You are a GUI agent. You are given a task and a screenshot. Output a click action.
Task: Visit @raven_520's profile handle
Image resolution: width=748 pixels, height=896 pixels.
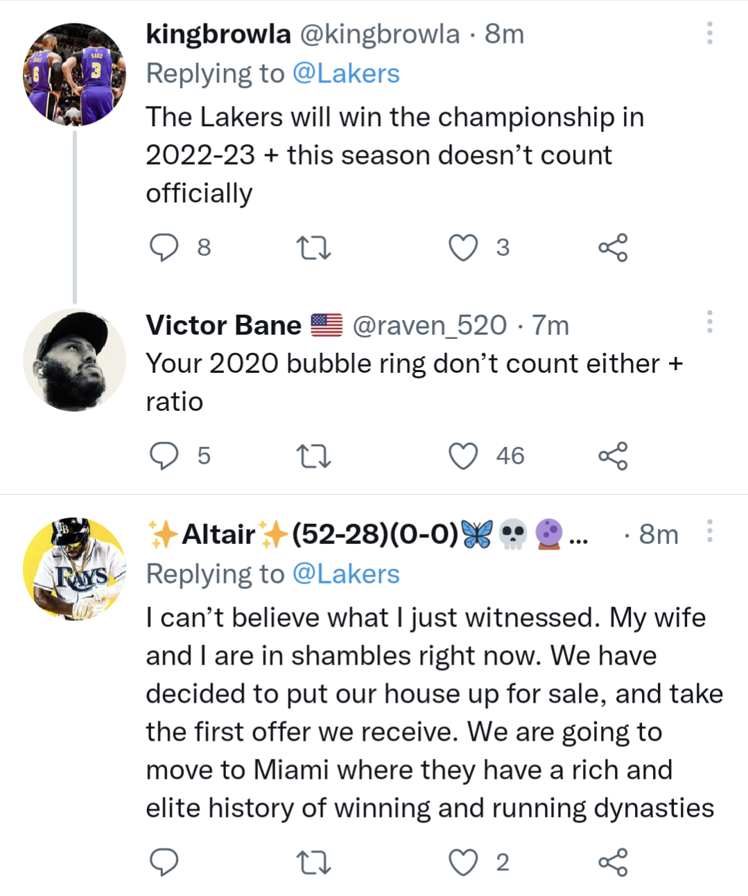click(x=430, y=325)
